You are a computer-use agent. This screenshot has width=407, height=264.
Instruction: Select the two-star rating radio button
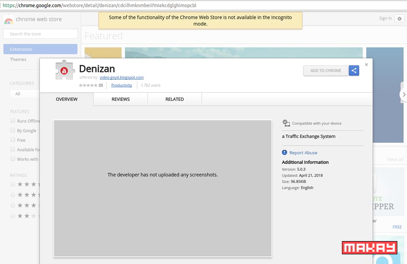pyautogui.click(x=12, y=216)
